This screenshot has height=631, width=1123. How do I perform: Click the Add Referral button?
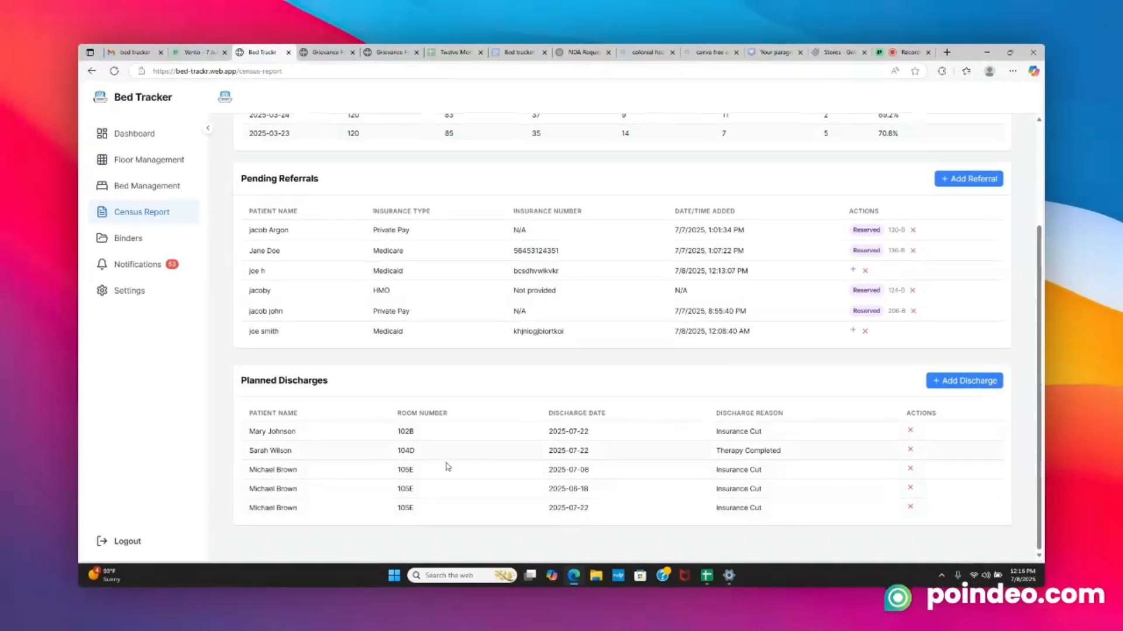point(969,178)
